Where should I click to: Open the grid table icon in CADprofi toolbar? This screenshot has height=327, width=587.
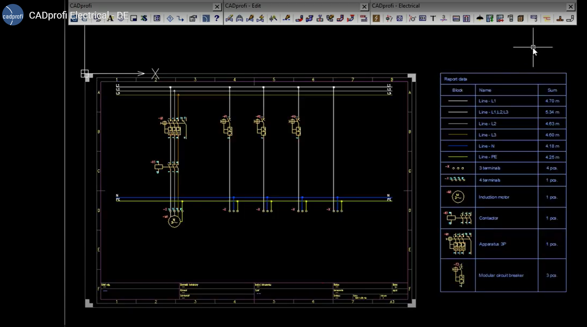[157, 18]
